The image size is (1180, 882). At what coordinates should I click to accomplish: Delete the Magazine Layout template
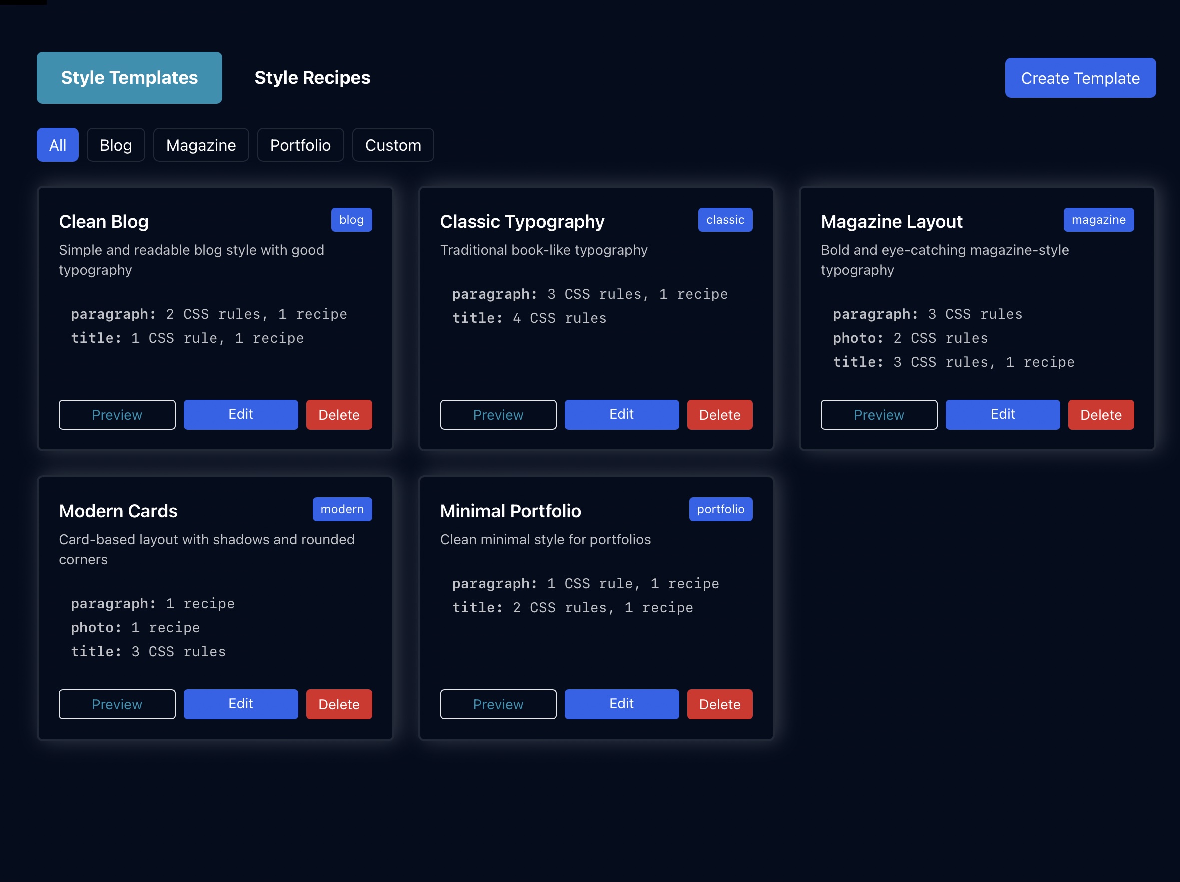click(1100, 415)
